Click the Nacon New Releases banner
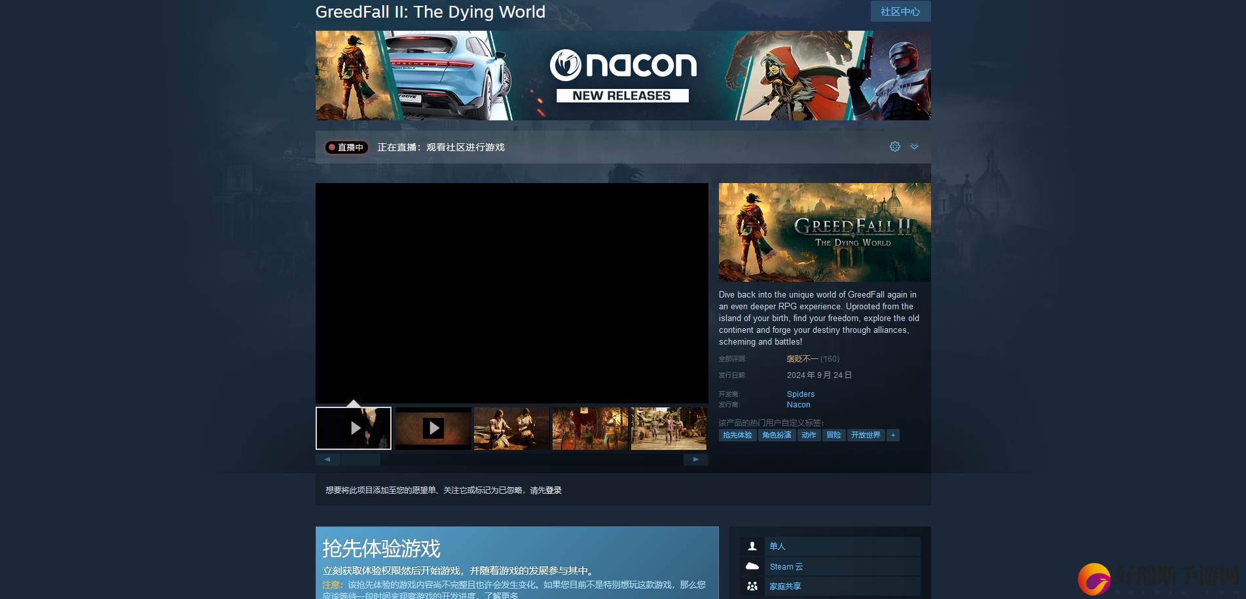 (623, 75)
